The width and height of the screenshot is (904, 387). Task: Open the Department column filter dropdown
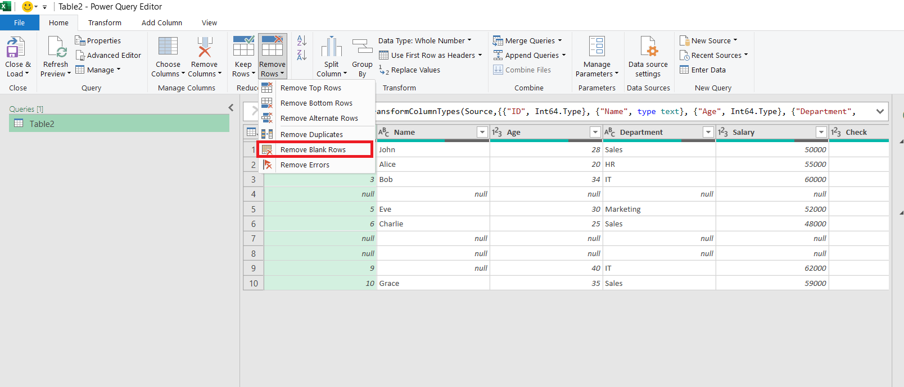pos(708,132)
